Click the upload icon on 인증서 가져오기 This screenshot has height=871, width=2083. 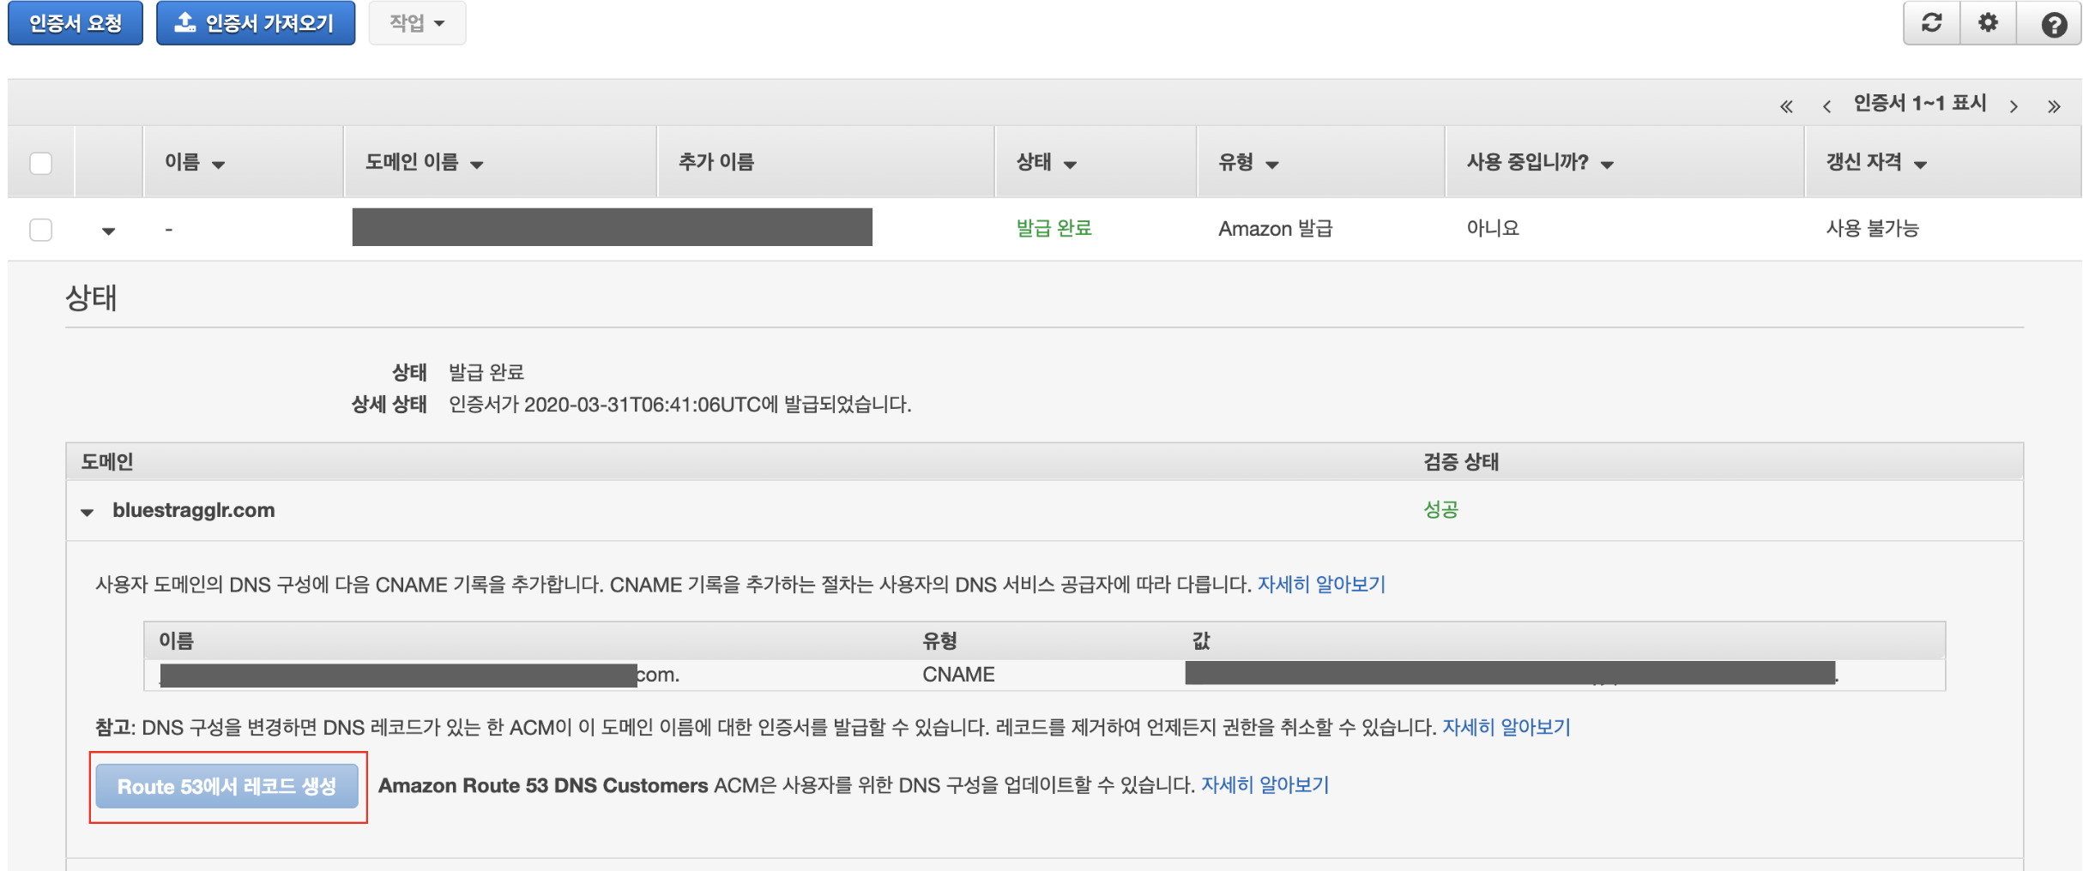tap(184, 23)
